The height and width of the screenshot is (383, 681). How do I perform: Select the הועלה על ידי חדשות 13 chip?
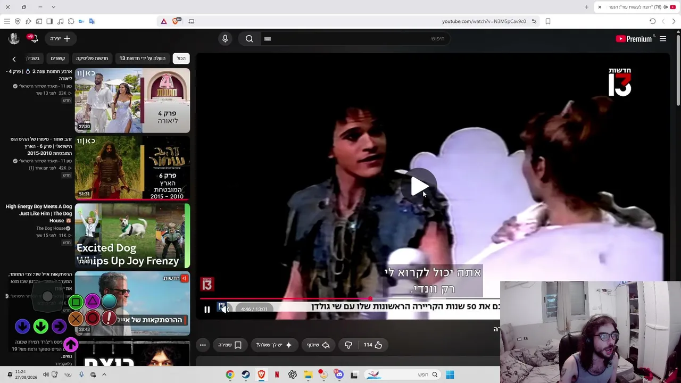point(142,58)
